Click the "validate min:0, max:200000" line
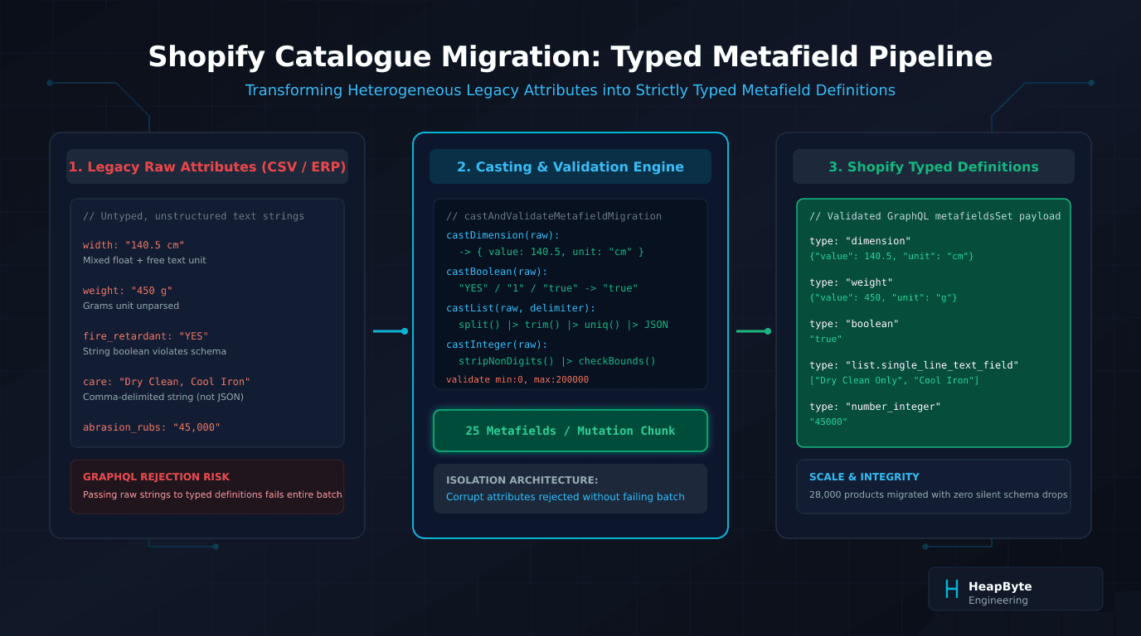1141x636 pixels. [x=517, y=379]
